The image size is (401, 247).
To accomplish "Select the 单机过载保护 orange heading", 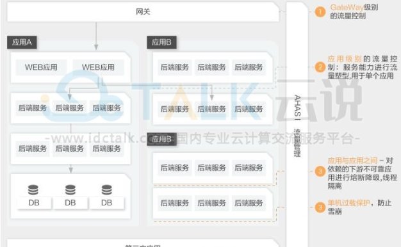I will [349, 203].
